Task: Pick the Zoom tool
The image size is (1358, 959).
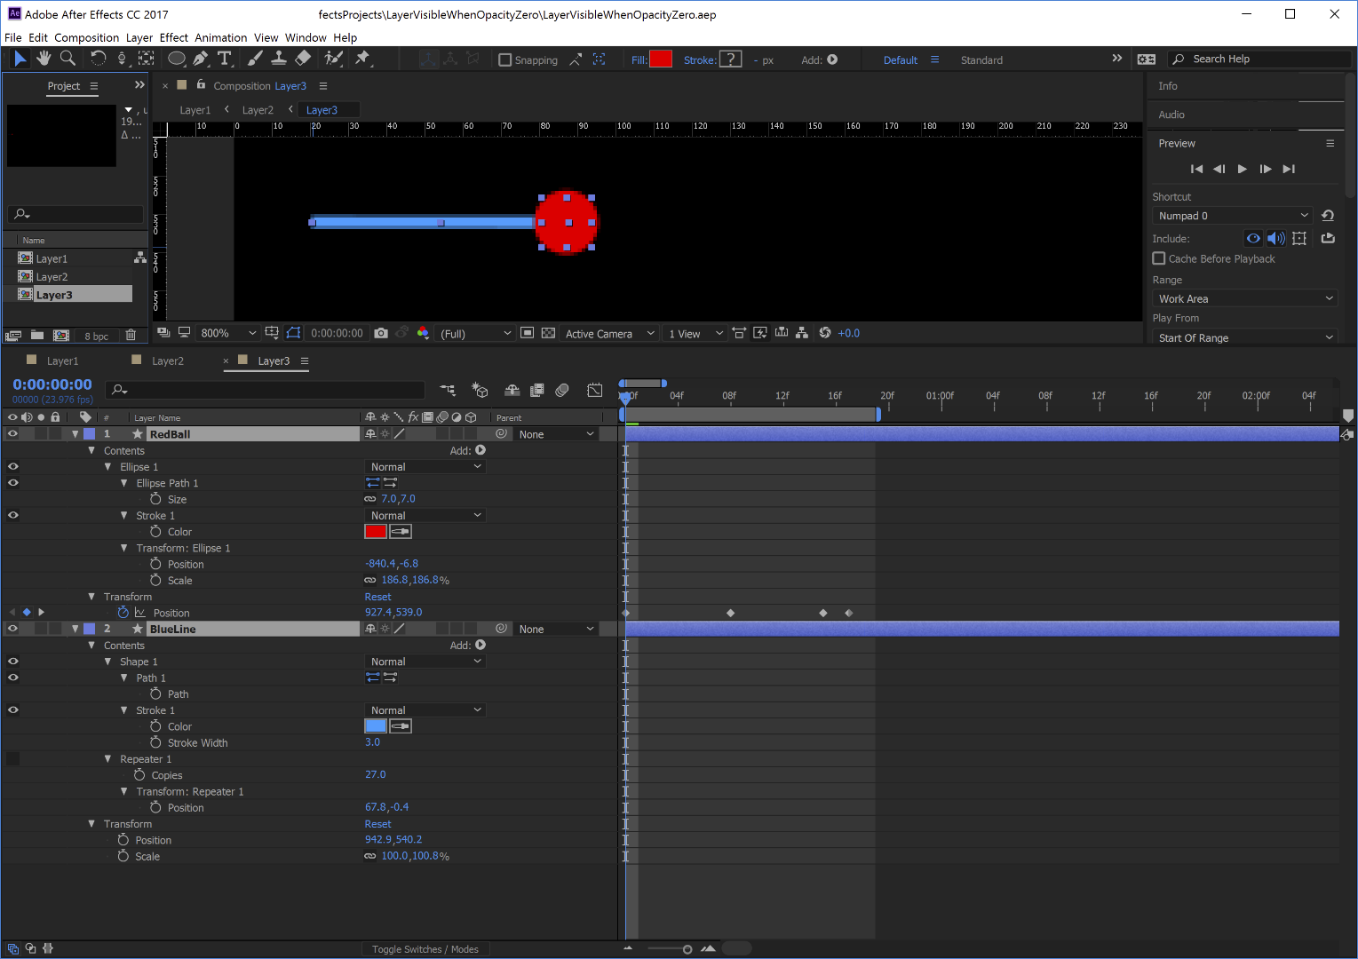Action: (68, 59)
